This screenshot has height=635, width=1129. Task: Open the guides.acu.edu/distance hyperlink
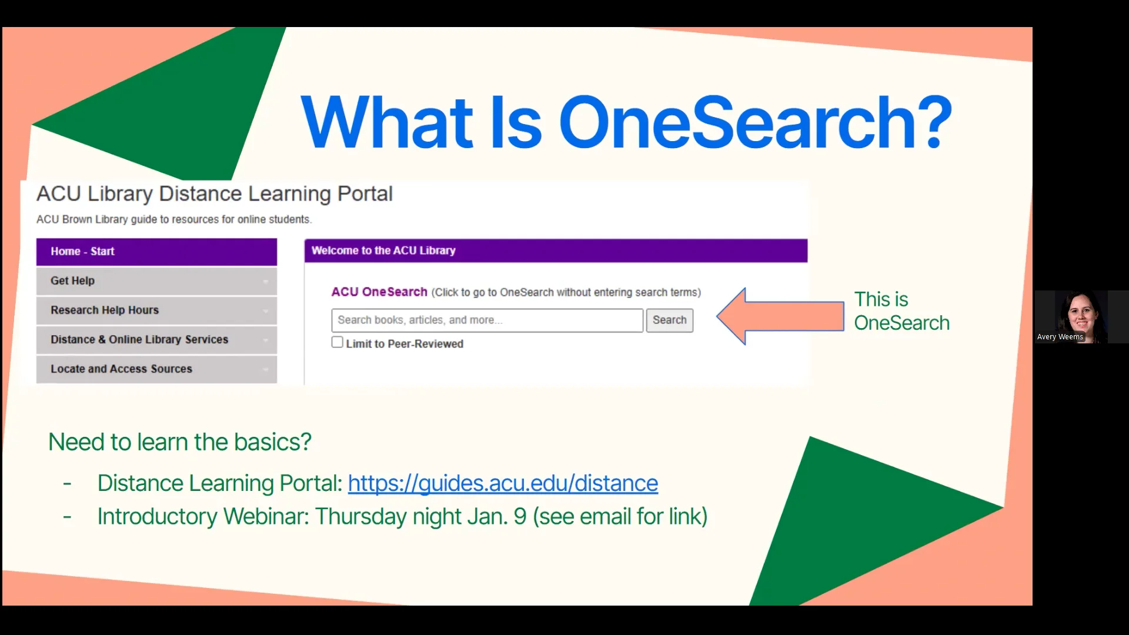503,483
